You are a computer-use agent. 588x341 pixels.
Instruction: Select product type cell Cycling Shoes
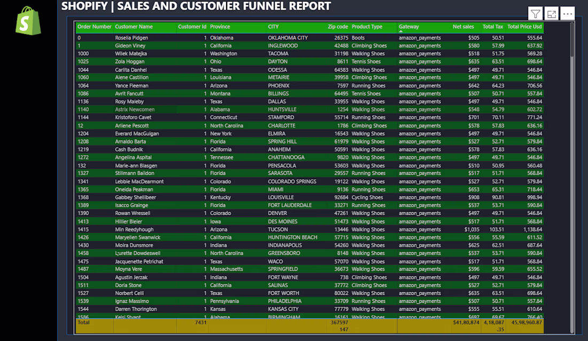click(367, 197)
